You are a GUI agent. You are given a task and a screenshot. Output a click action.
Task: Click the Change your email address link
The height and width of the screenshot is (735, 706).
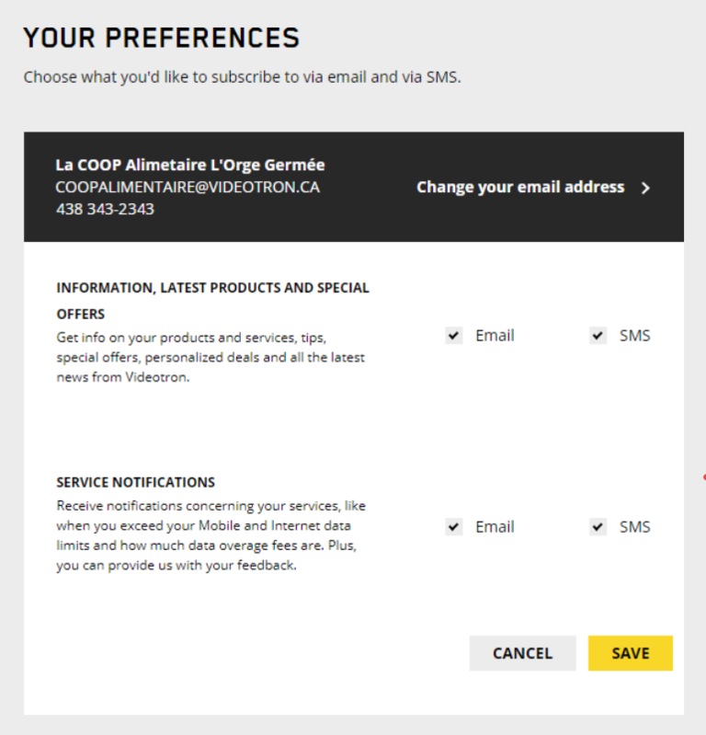click(x=519, y=187)
